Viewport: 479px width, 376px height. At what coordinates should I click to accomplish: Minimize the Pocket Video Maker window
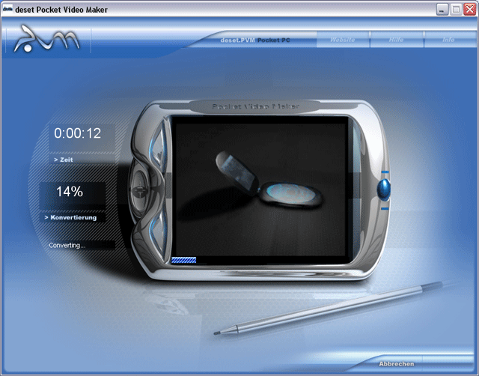[x=442, y=10]
